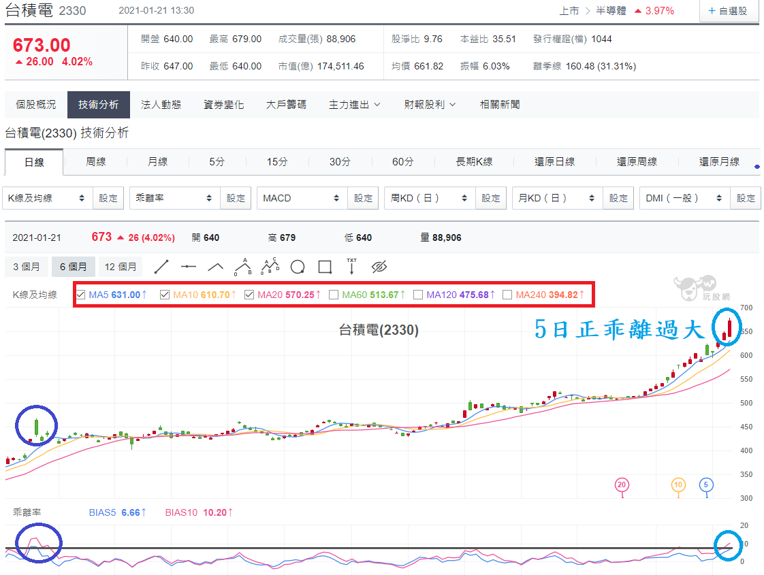Open the 法人動態 tab
This screenshot has width=764, height=575.
pos(161,105)
